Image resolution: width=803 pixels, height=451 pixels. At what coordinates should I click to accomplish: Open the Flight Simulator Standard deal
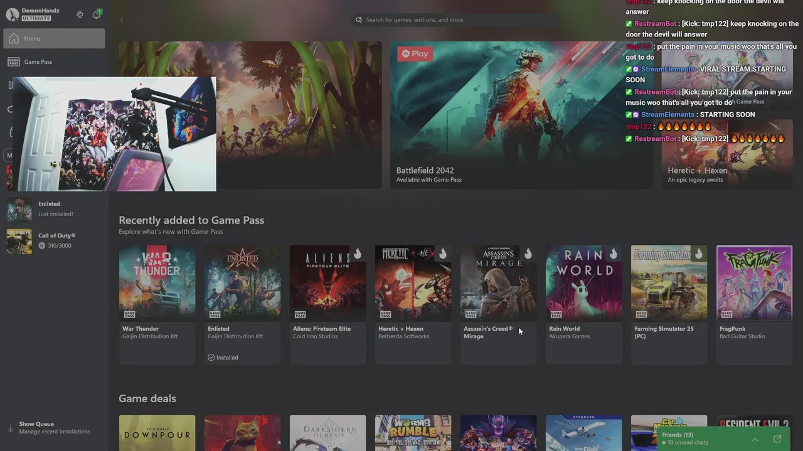[583, 433]
